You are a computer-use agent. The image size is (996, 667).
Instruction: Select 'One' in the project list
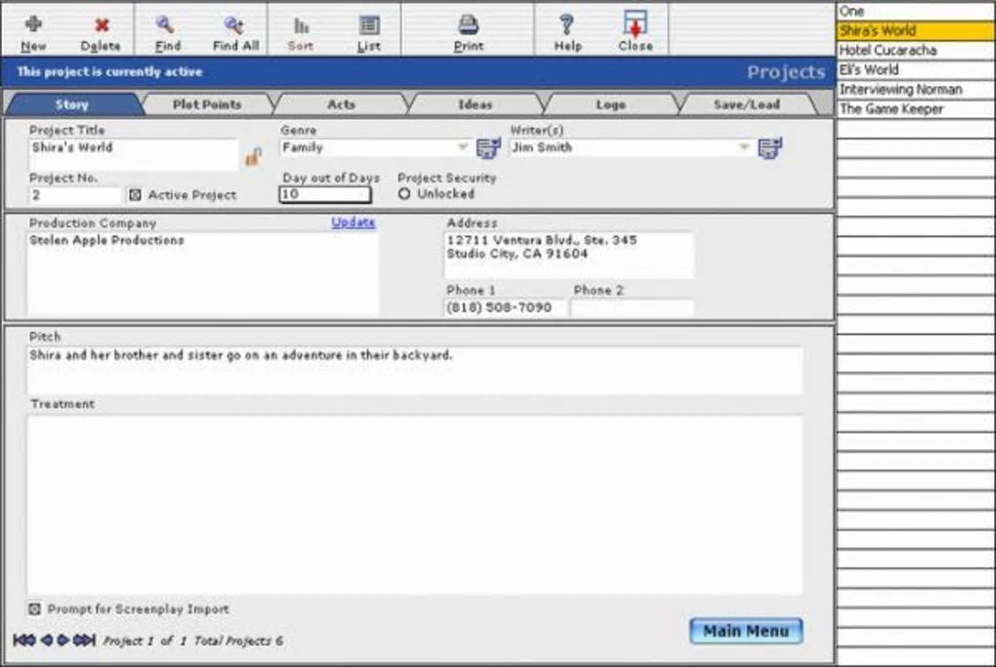tap(916, 11)
